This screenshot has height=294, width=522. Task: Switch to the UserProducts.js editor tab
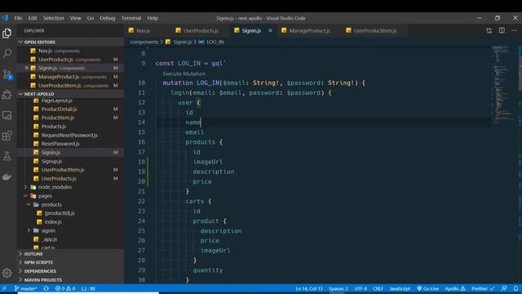(201, 31)
